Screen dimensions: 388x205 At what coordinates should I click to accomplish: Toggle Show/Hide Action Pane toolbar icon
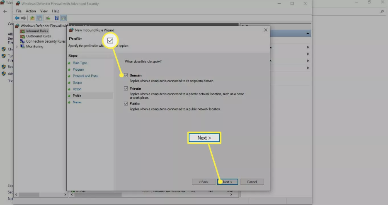pos(63,18)
